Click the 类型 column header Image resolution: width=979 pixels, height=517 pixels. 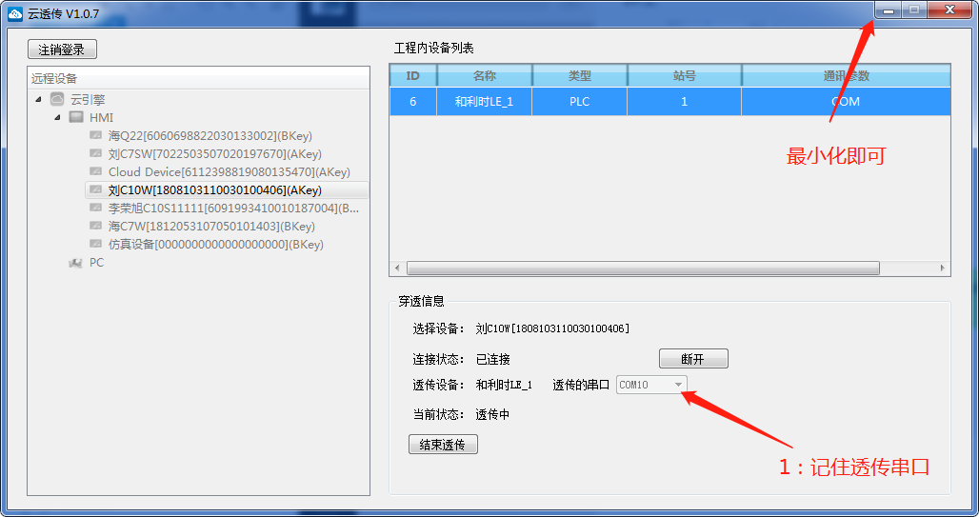[x=579, y=75]
